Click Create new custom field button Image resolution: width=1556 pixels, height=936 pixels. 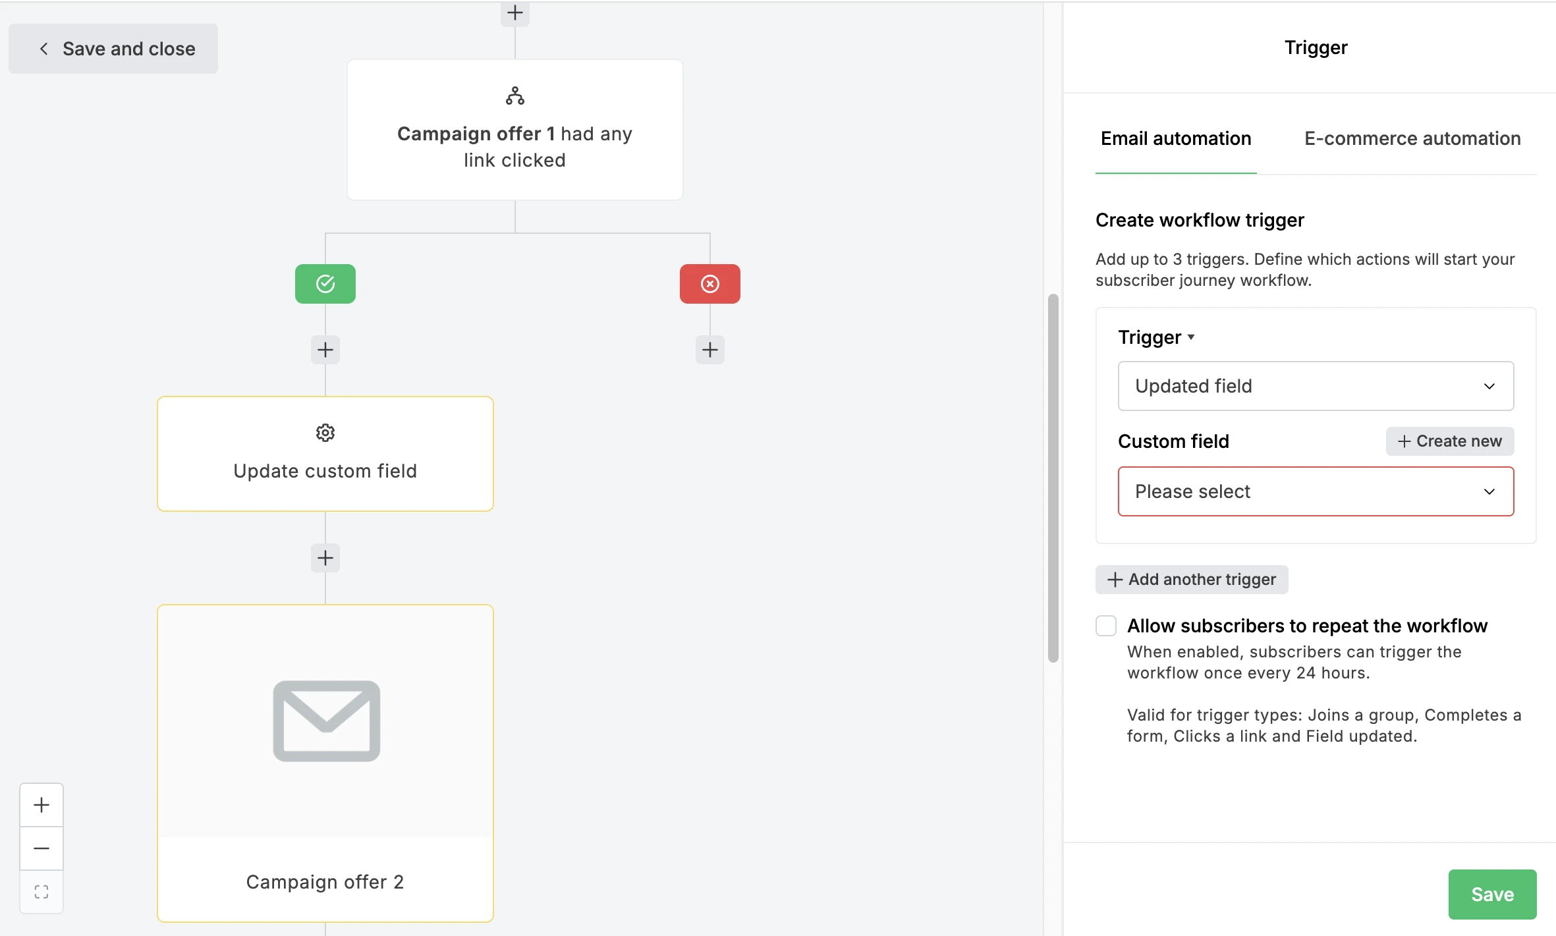(1449, 441)
